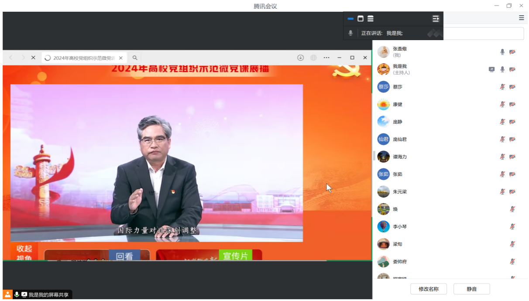Click camera icon next to 张盉歈 (我)
Screen dimensions: 529x301
[x=512, y=52]
